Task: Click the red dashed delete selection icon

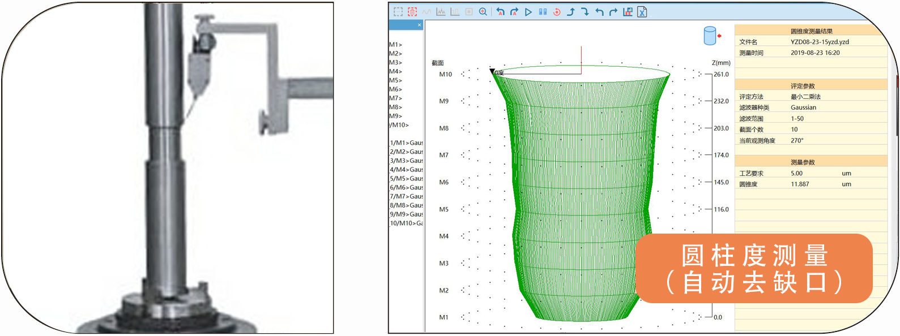Action: (x=412, y=12)
